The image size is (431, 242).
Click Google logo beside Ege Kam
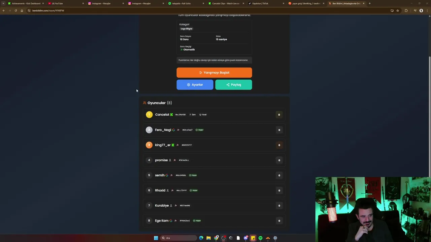point(171,221)
